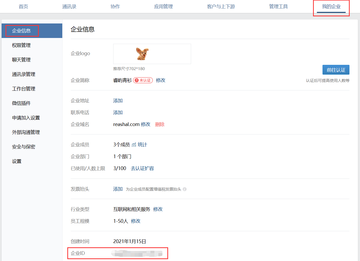
Task: Click the info icon beside 发票抬头 description
Action: pyautogui.click(x=185, y=189)
